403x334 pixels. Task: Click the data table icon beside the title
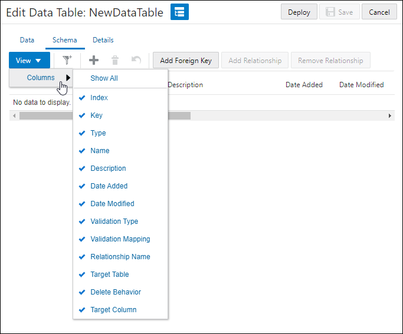point(179,12)
